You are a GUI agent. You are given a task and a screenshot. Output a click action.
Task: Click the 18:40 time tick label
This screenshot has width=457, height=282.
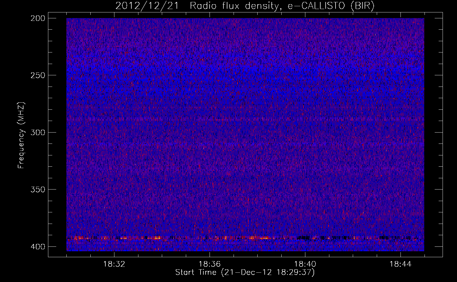tap(305, 264)
